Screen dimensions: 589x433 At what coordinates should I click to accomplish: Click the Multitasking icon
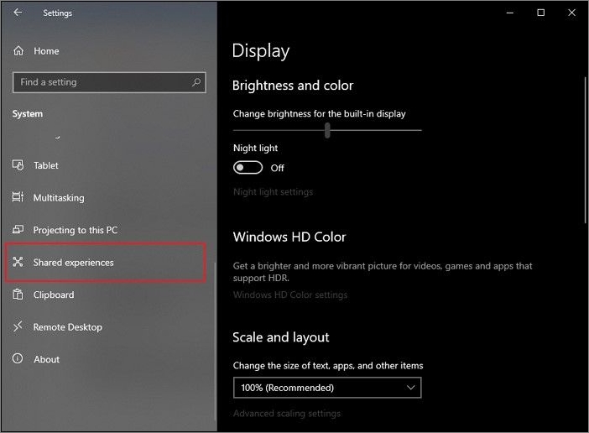pyautogui.click(x=18, y=198)
